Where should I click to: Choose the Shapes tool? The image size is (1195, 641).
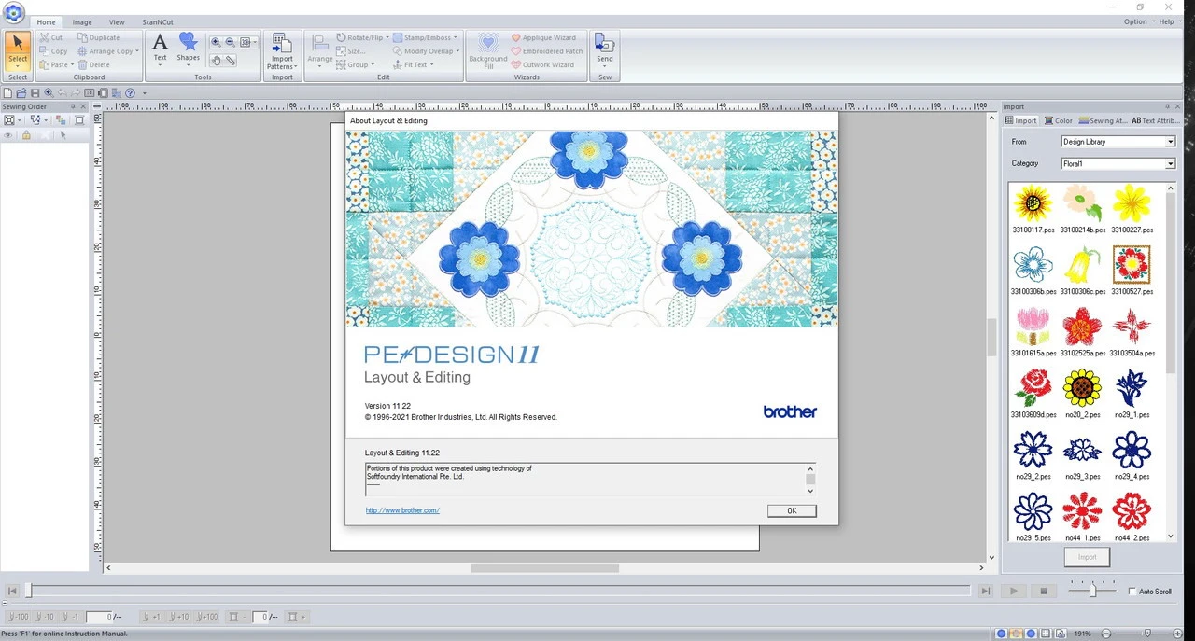point(189,49)
